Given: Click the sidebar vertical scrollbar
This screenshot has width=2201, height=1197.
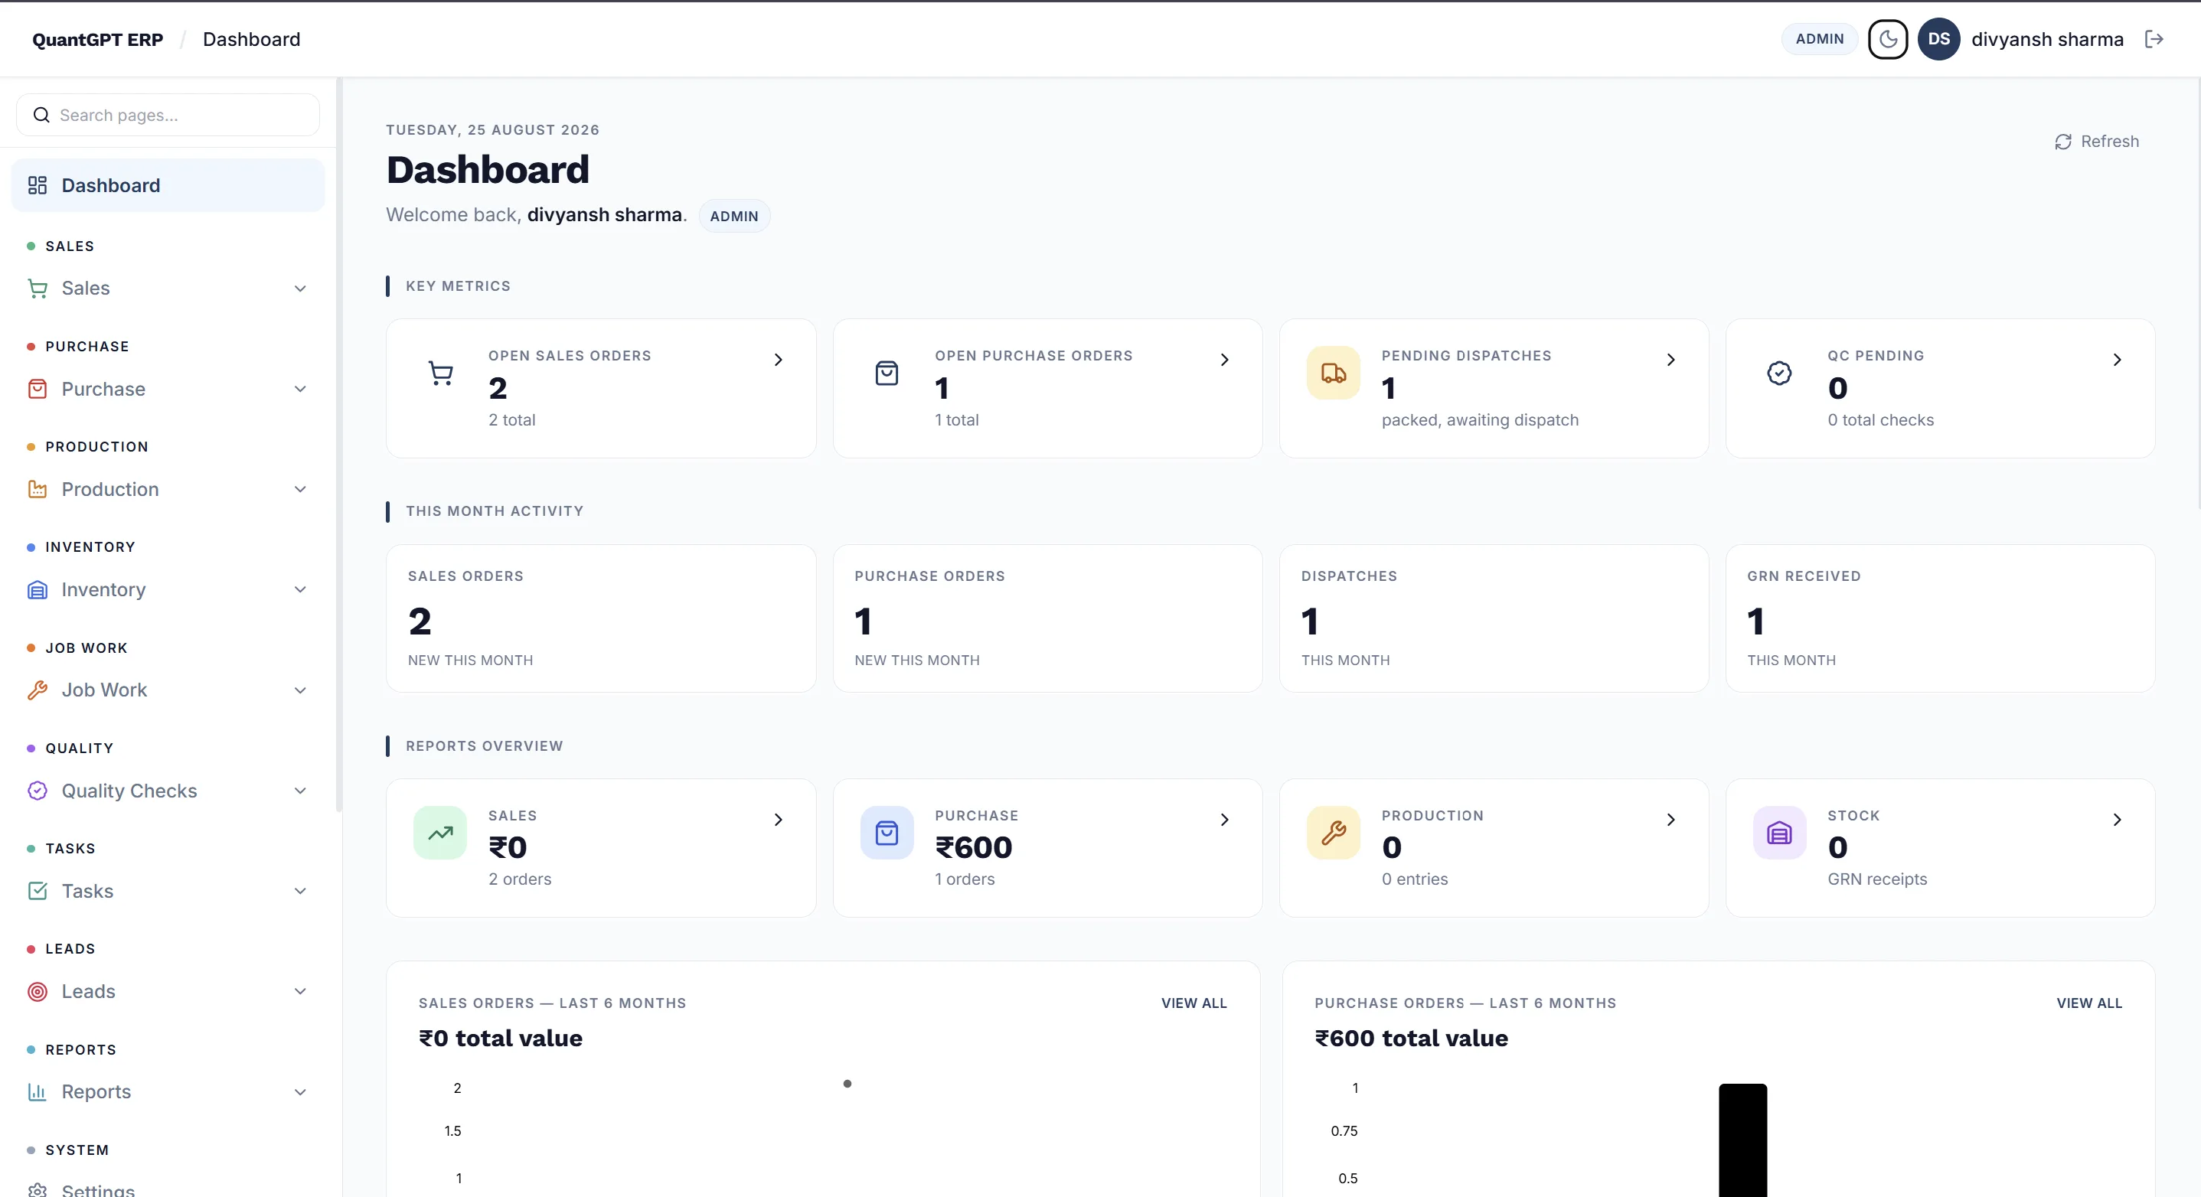Looking at the screenshot, I should [x=338, y=444].
